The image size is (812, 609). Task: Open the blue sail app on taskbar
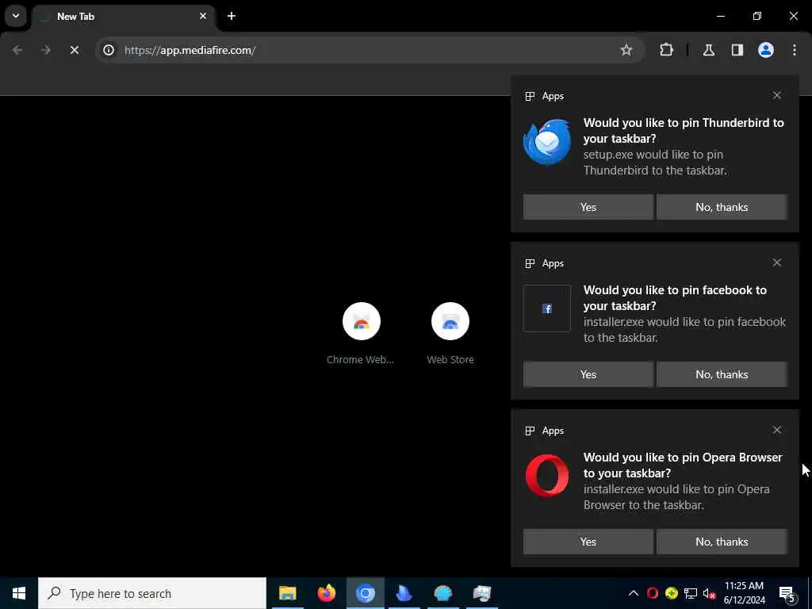404,593
